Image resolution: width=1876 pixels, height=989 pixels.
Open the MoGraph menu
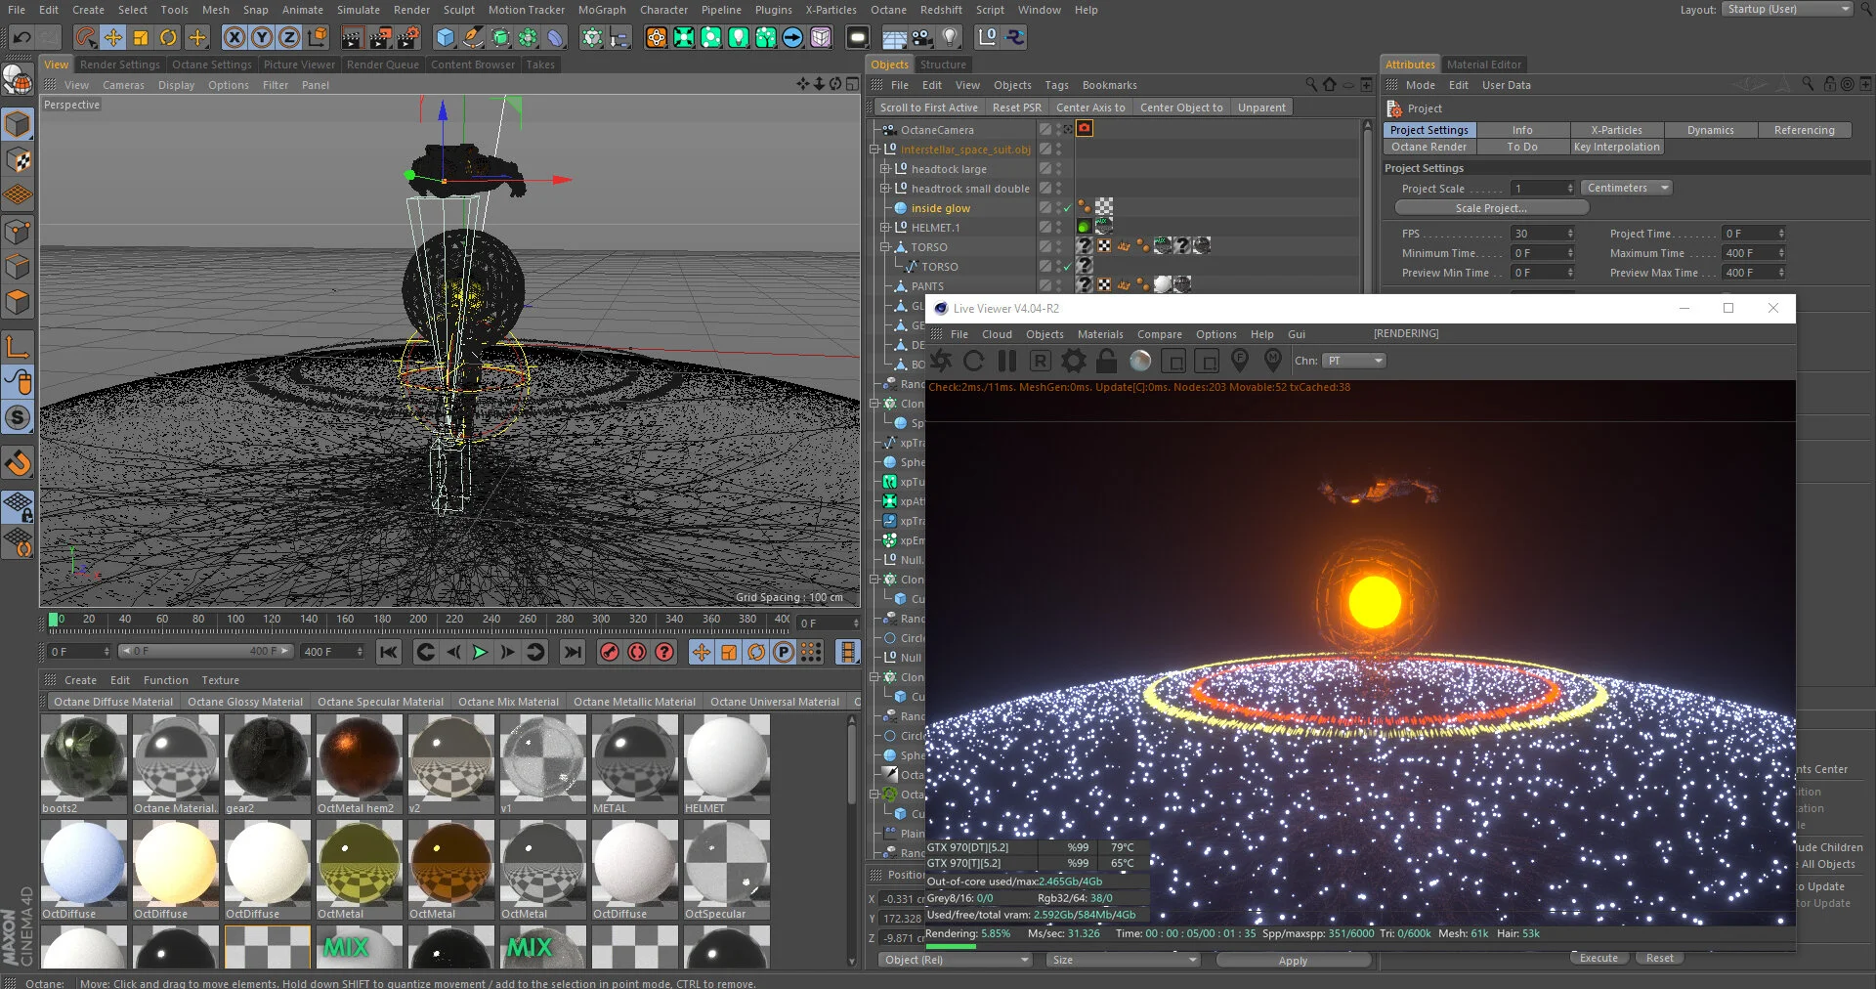pos(601,10)
